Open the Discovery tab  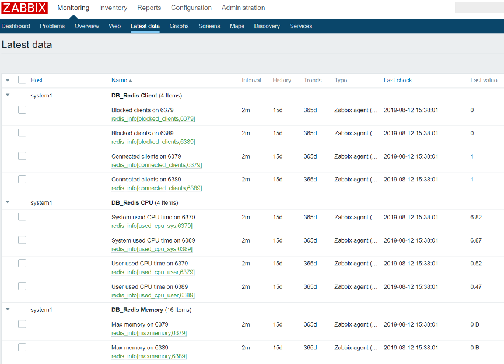coord(267,26)
